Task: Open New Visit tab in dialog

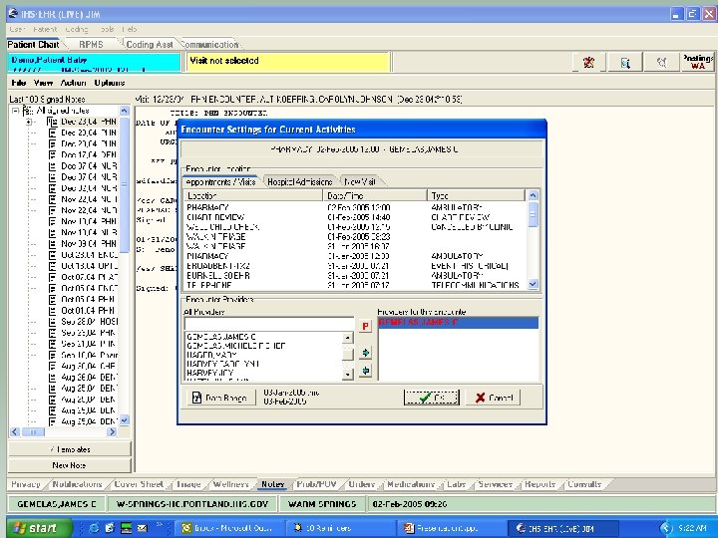Action: click(x=360, y=181)
